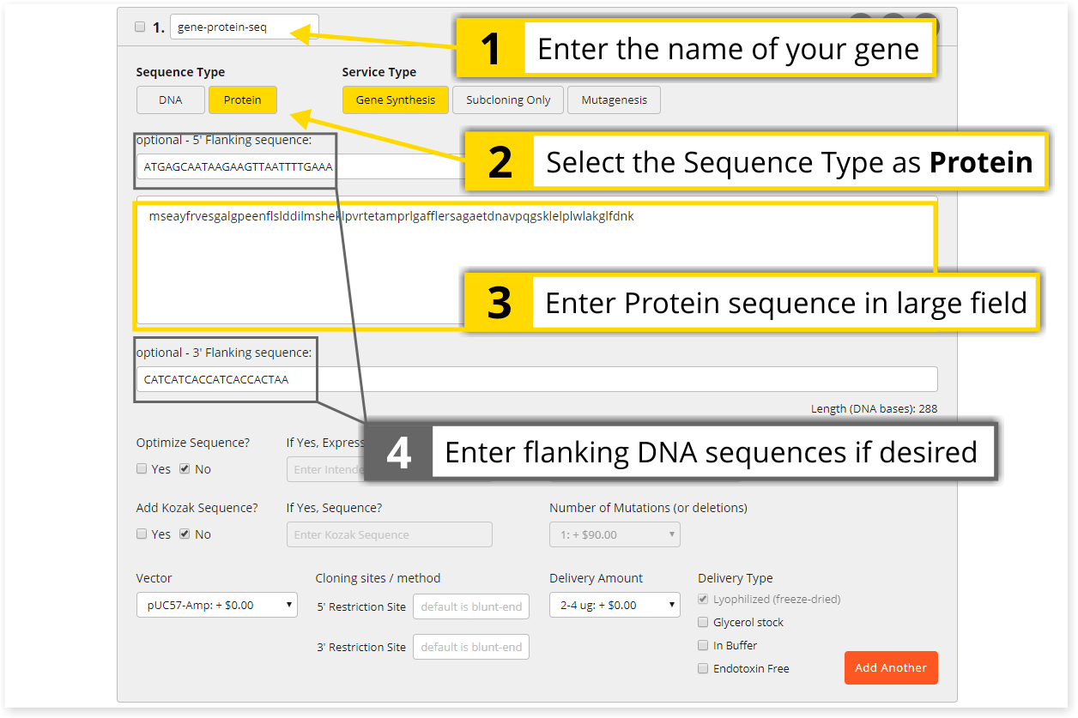Pick the Mutagenesis service type
1078x718 pixels.
(x=614, y=100)
